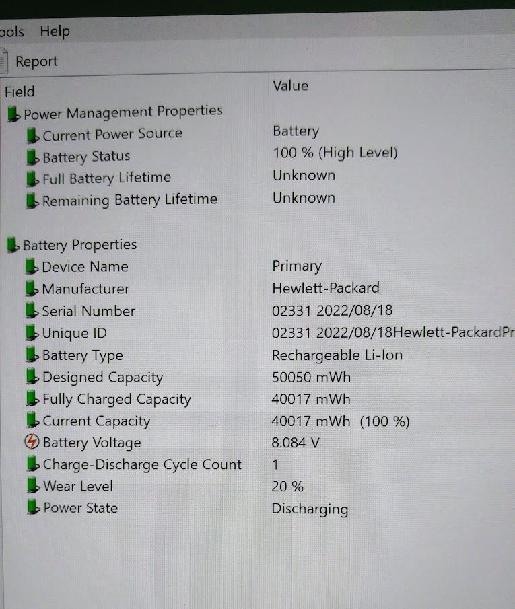Viewport: 515px width, 609px height.
Task: Select the Designed Capacity field label
Action: 102,378
